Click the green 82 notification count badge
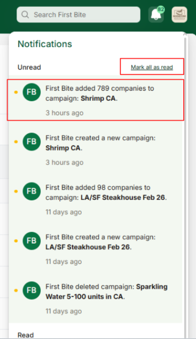Viewport: 196px width, 339px height. (x=161, y=9)
